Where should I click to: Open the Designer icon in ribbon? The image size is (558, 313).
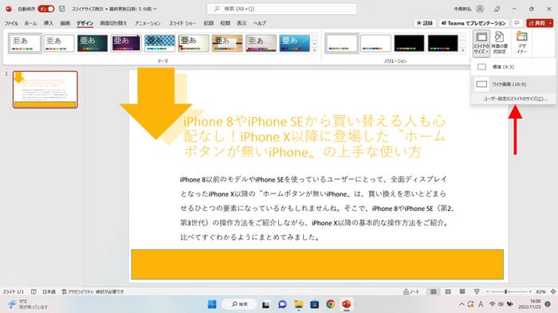pyautogui.click(x=521, y=43)
